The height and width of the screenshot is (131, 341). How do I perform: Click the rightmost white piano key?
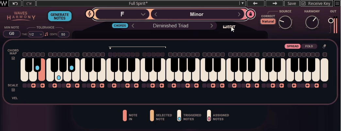(324, 70)
